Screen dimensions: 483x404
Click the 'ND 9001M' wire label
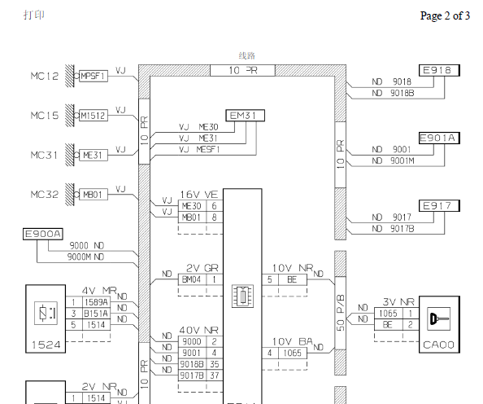click(x=393, y=160)
